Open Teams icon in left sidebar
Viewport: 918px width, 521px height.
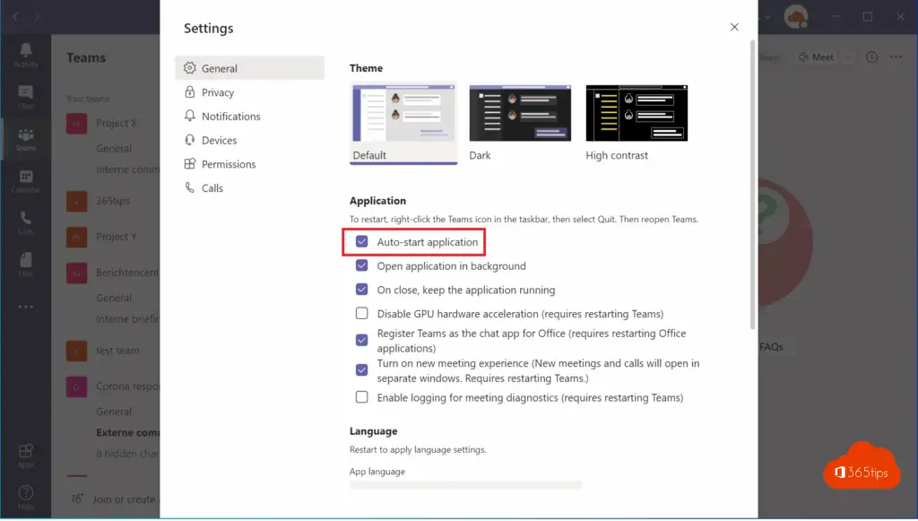point(26,139)
